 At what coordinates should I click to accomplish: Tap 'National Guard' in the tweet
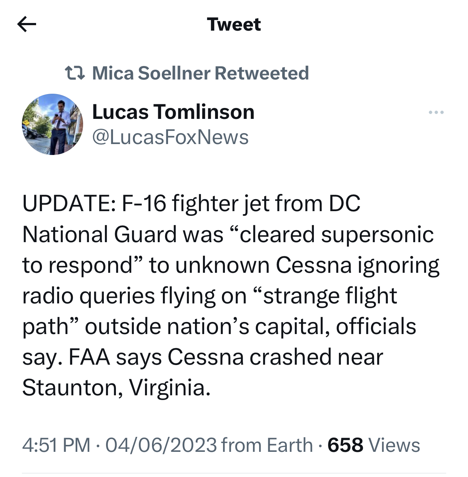(x=100, y=234)
